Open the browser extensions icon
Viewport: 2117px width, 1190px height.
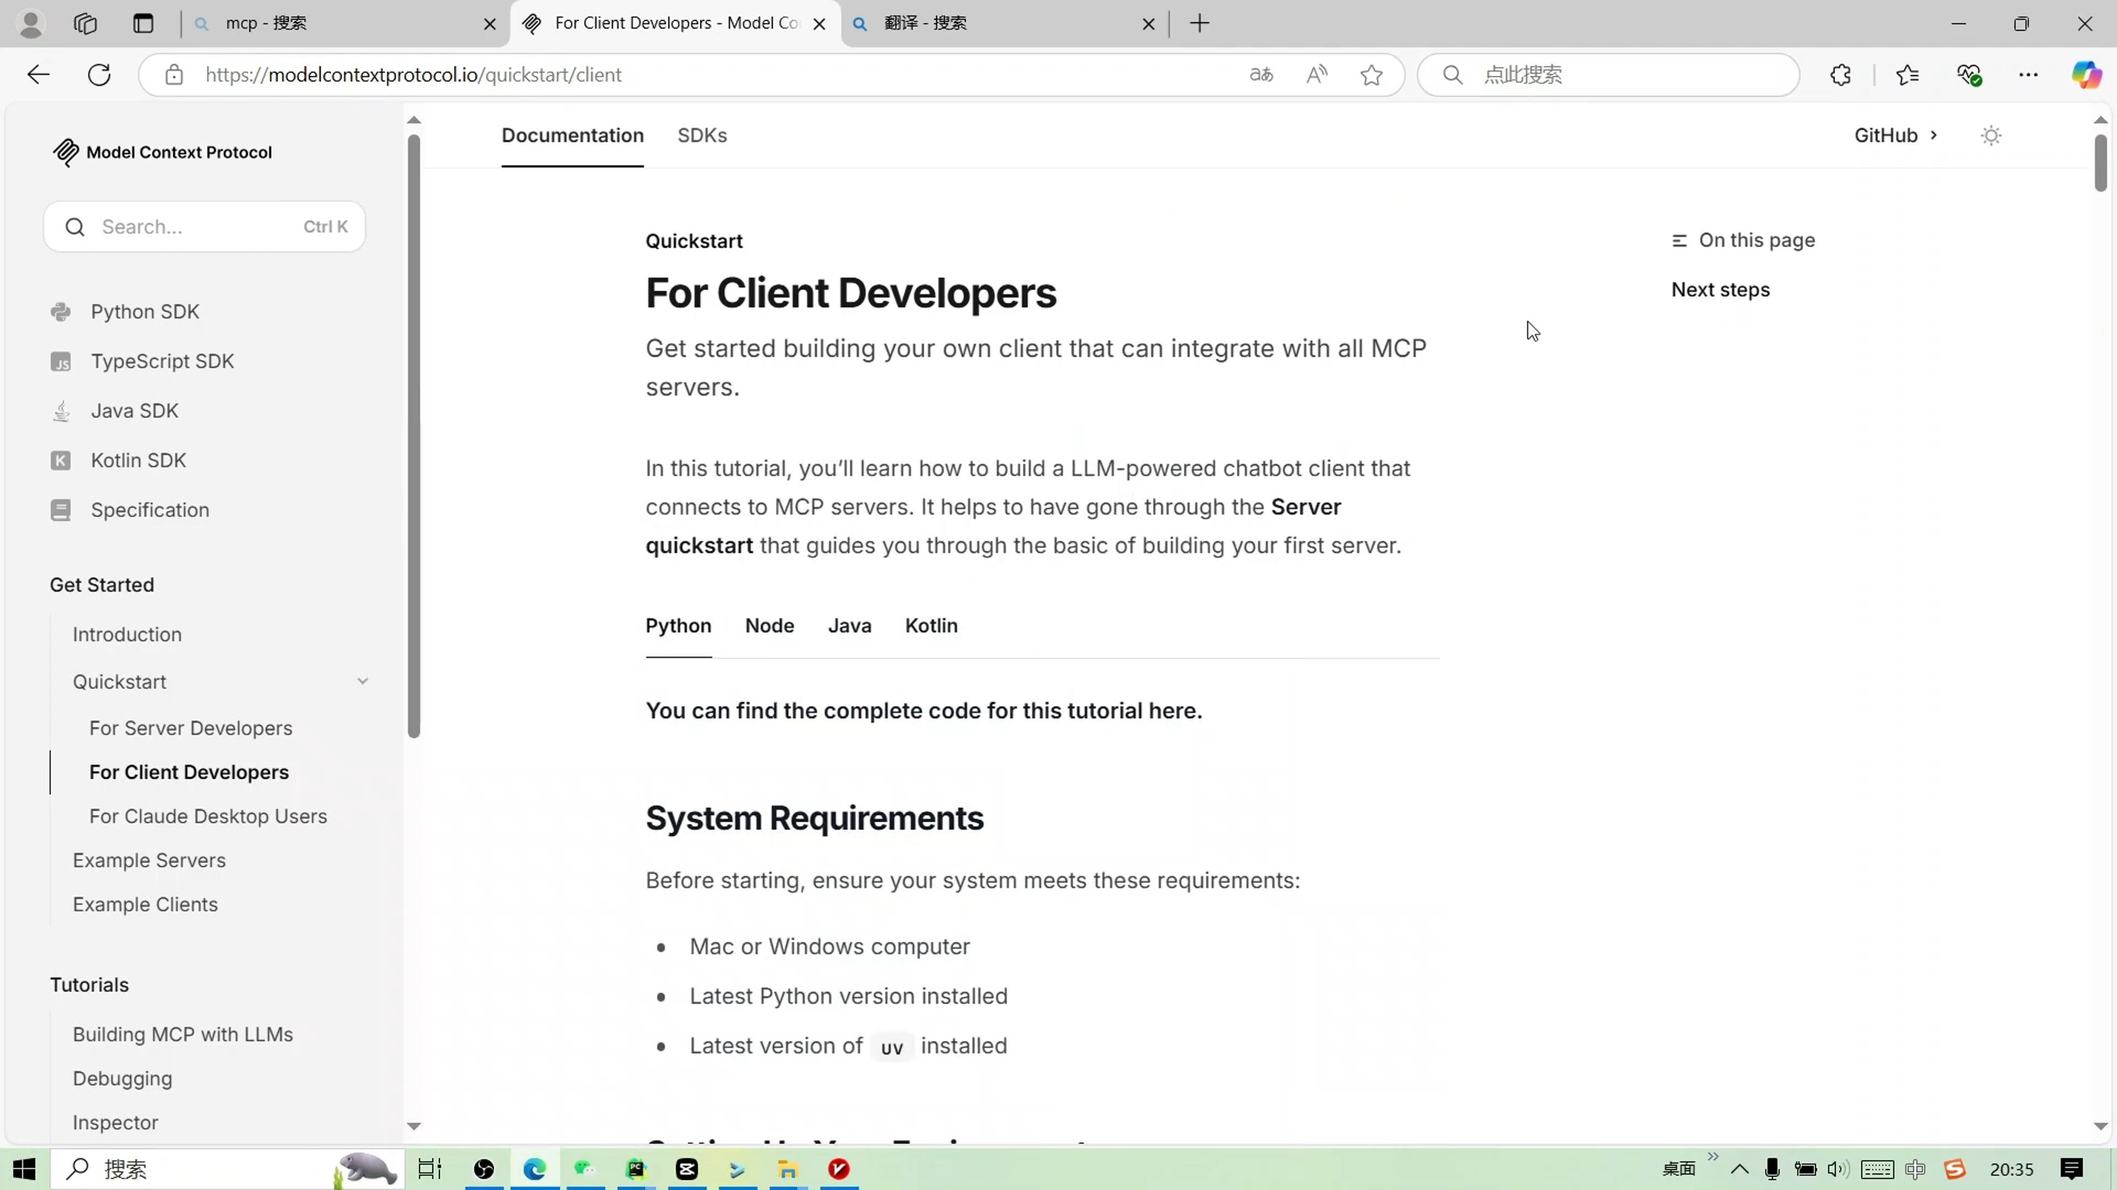point(1841,75)
